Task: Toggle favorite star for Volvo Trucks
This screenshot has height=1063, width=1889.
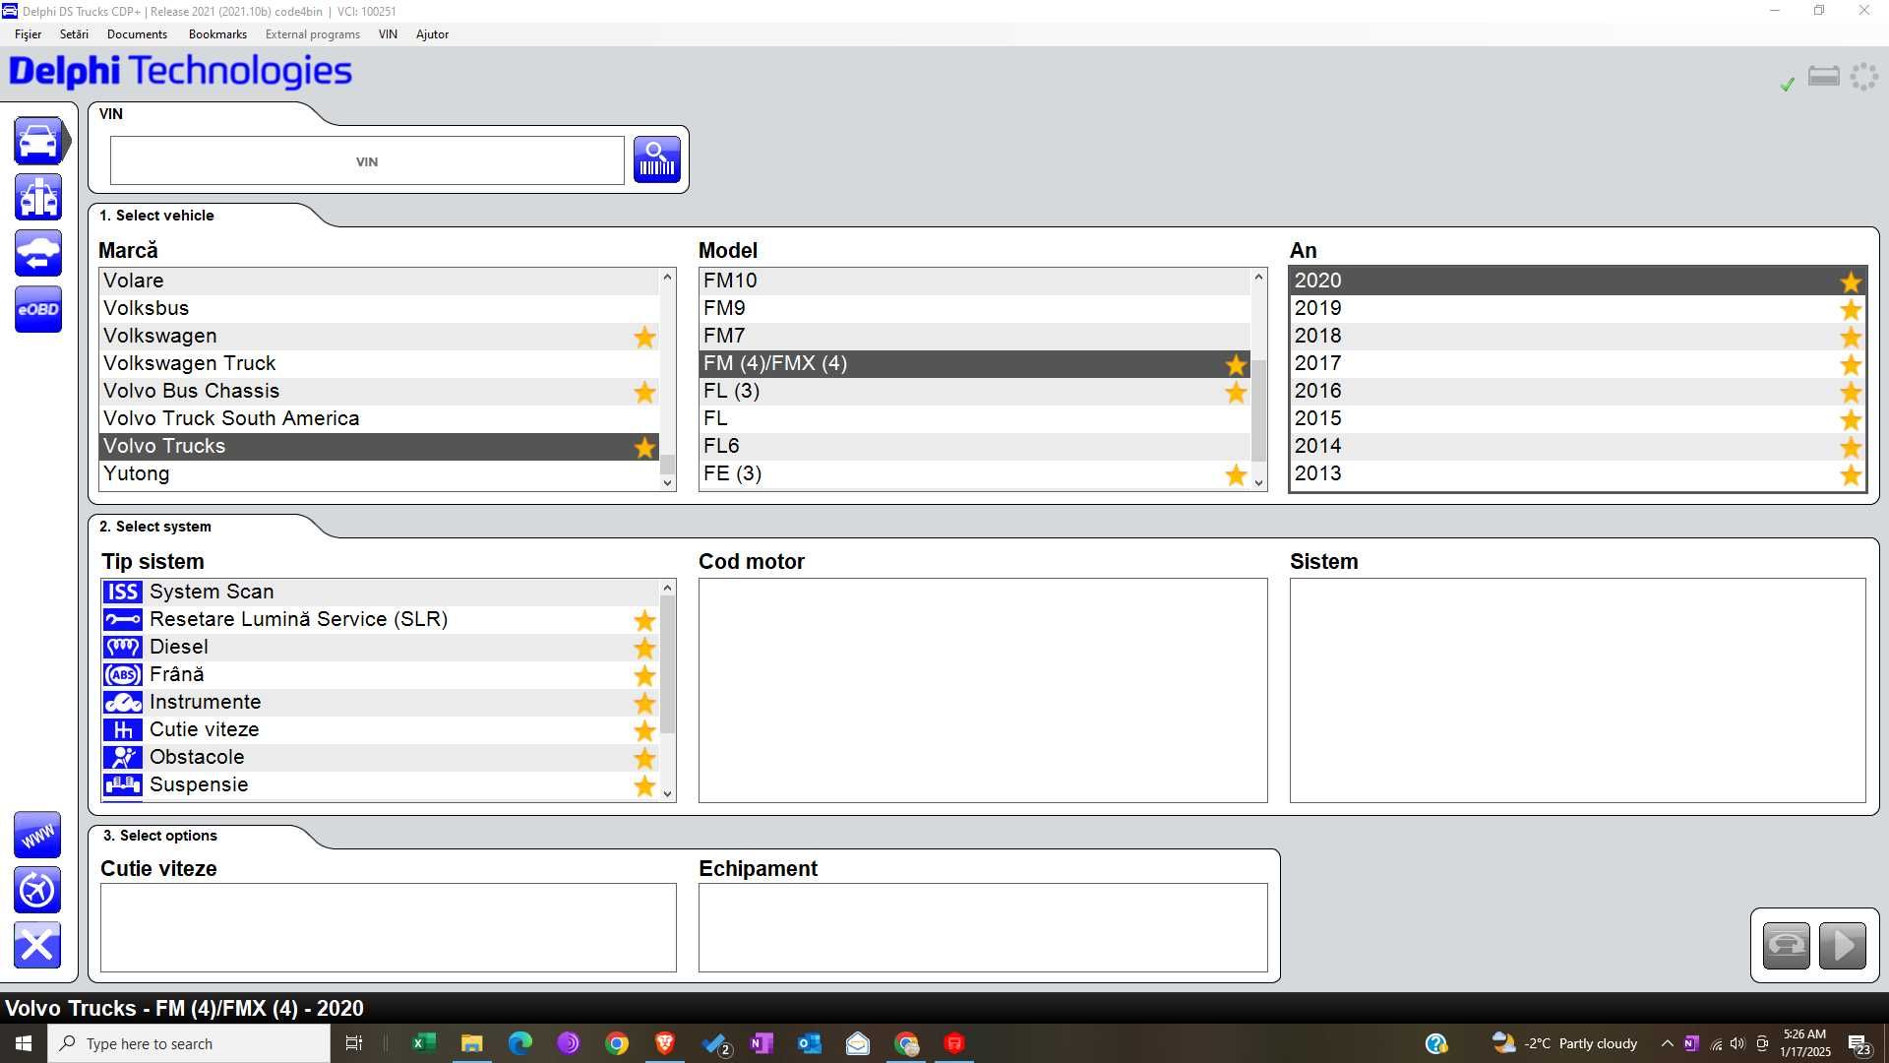Action: pyautogui.click(x=644, y=447)
